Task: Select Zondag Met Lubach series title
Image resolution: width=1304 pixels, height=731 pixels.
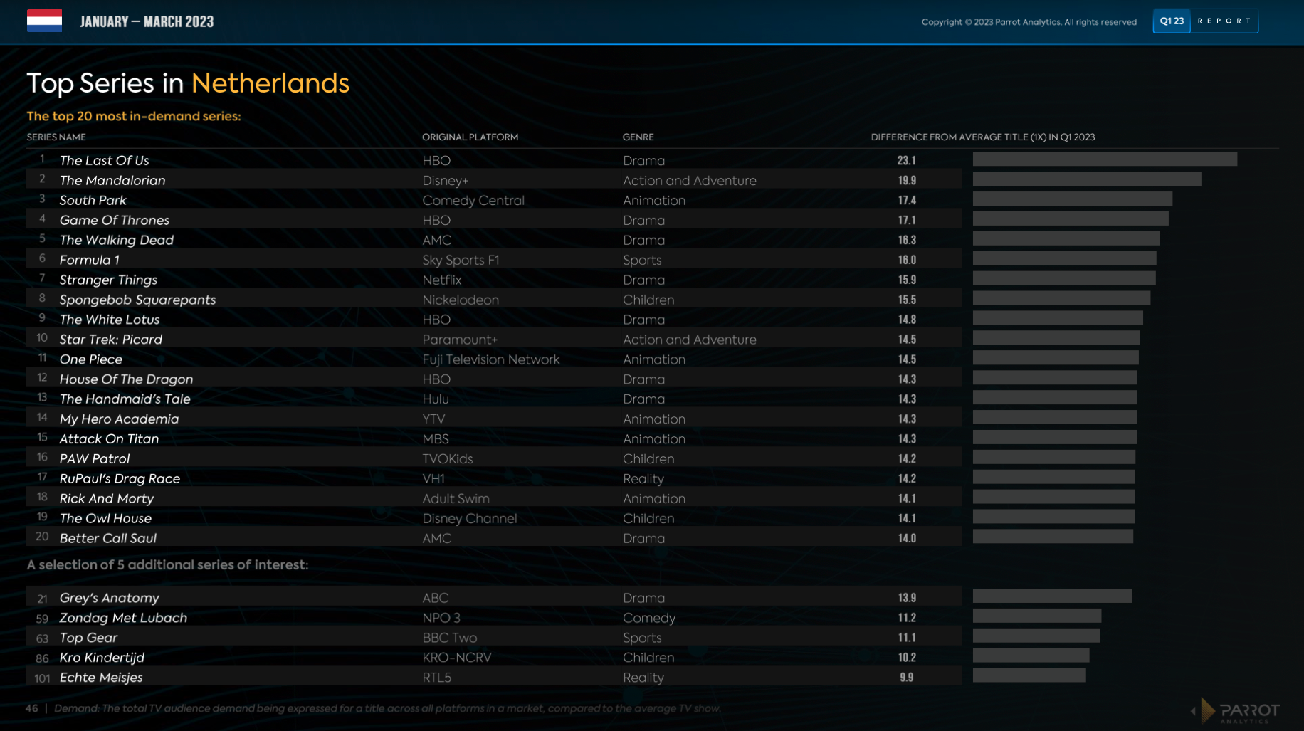Action: pyautogui.click(x=123, y=618)
